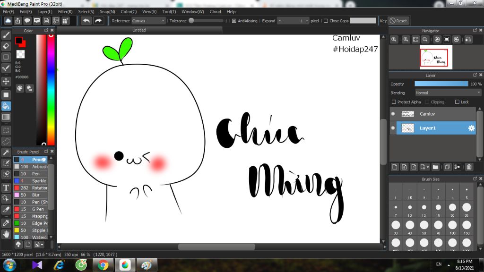This screenshot has width=484, height=272.
Task: Open the Blending Normal dropdown
Action: [448, 93]
